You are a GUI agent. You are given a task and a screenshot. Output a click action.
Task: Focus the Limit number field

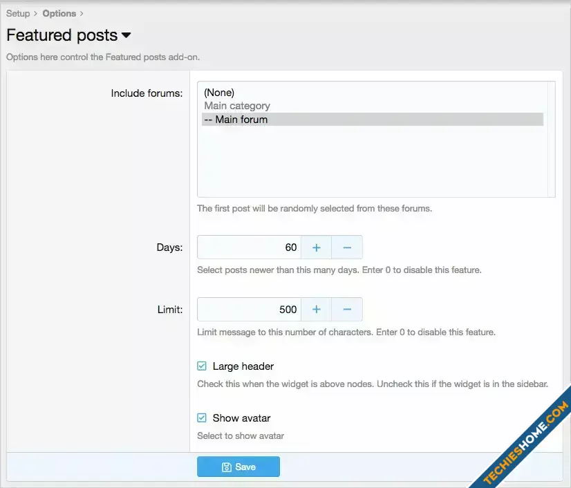[249, 310]
